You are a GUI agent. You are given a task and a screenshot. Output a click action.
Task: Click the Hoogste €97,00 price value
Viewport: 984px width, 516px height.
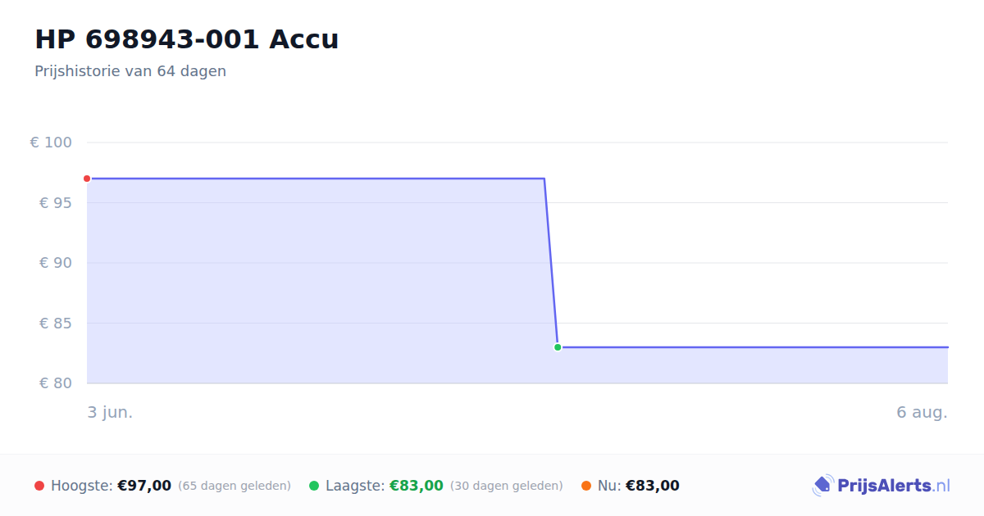144,486
